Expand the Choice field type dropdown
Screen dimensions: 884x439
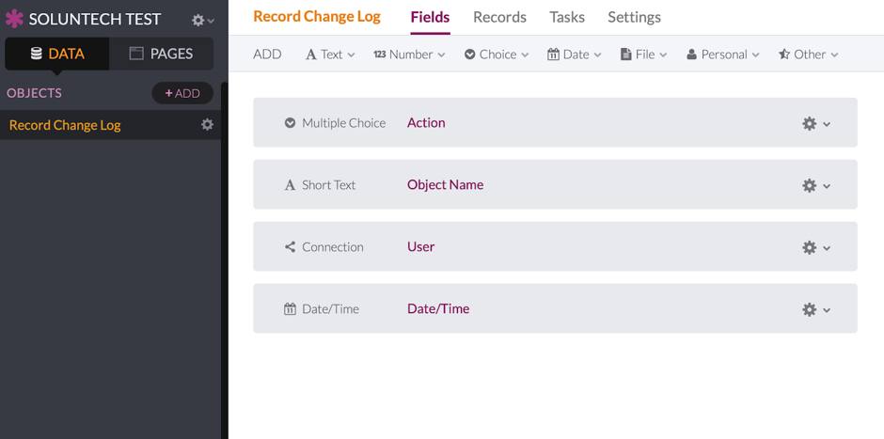point(497,55)
